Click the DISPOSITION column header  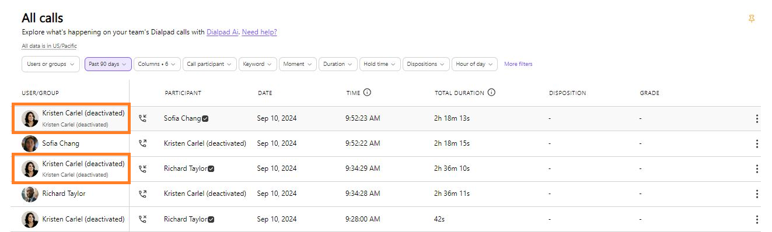point(567,93)
